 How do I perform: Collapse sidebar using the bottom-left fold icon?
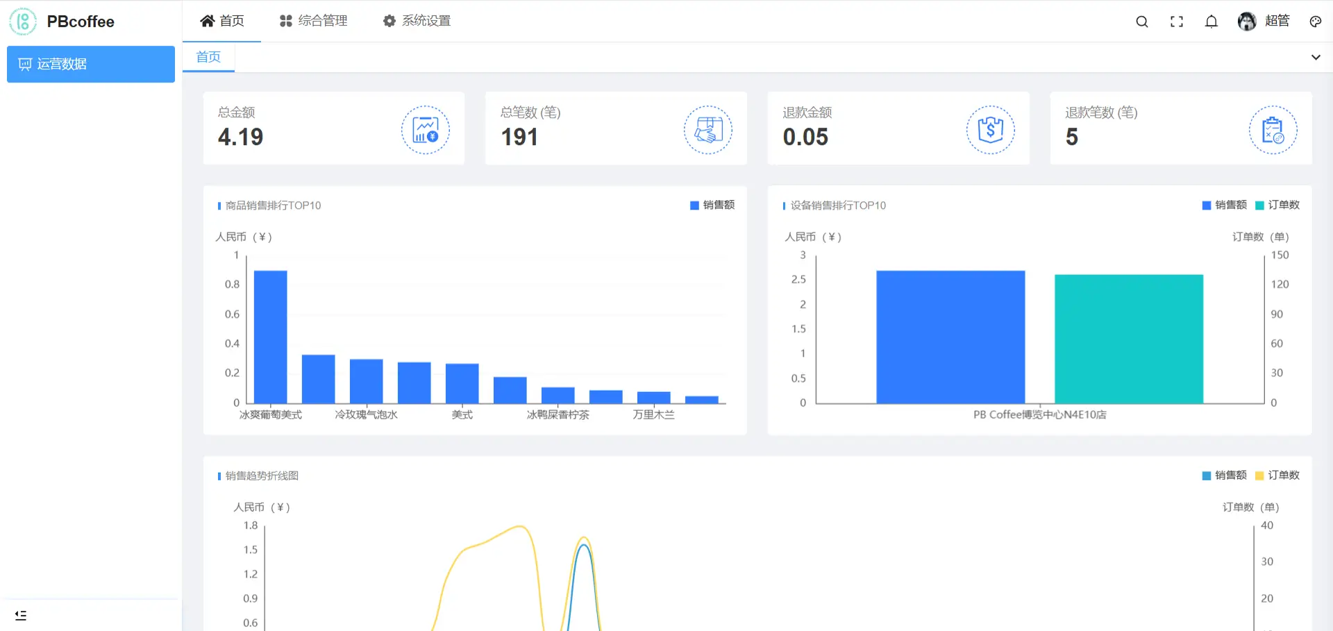pos(21,615)
